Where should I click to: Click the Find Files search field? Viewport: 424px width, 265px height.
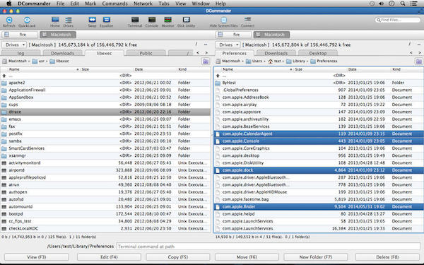397,20
